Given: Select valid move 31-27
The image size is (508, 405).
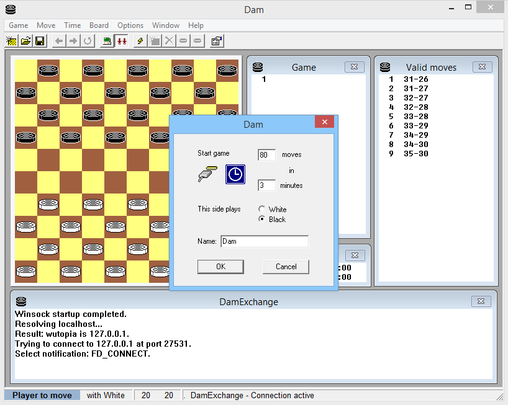Looking at the screenshot, I should tap(415, 88).
